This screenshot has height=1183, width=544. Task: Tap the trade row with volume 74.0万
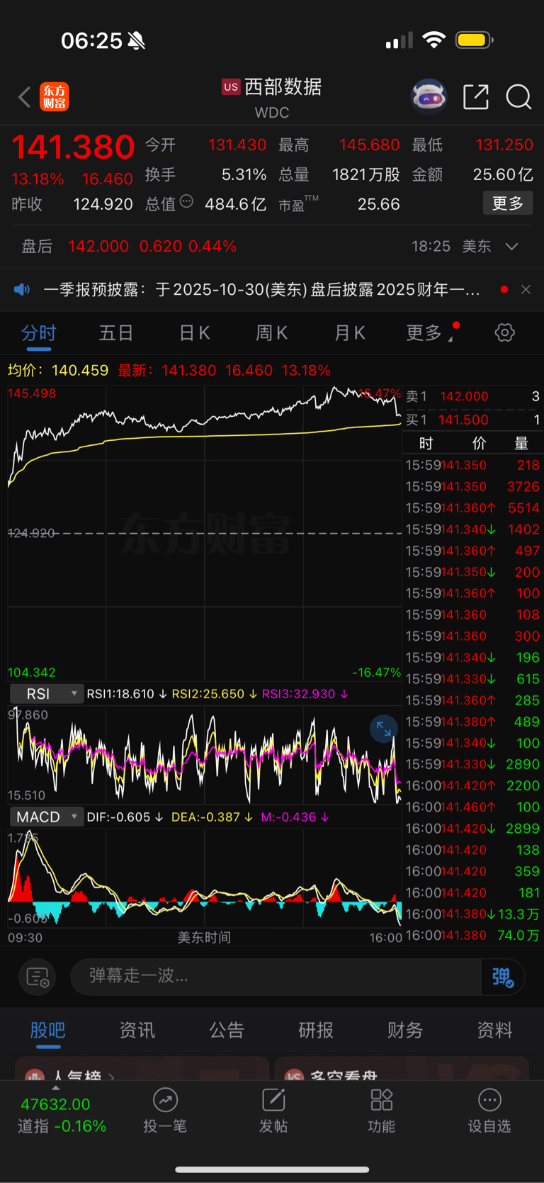tap(472, 936)
